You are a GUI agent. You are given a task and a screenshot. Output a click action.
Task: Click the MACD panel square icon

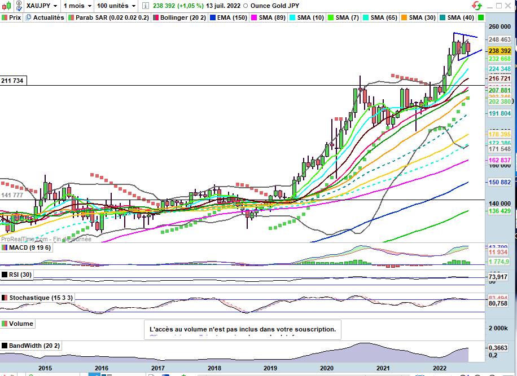tap(5, 247)
